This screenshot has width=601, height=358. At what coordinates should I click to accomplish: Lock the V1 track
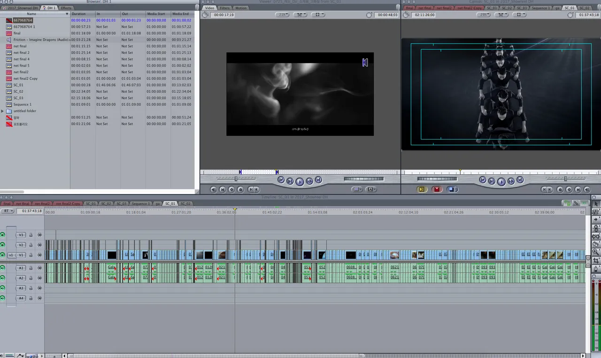coord(31,255)
